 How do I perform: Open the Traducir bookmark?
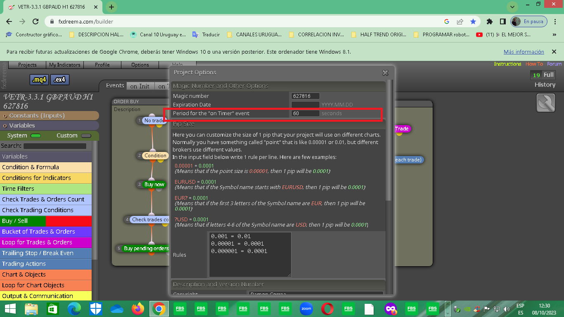coord(206,35)
